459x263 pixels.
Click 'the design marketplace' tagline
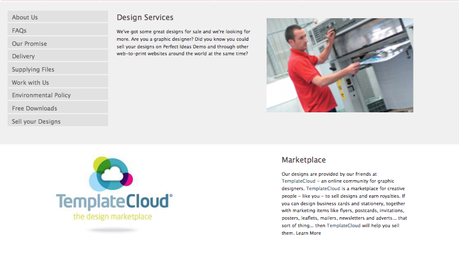point(113,217)
